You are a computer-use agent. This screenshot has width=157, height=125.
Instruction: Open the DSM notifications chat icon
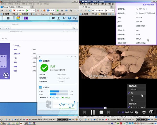click(53, 18)
